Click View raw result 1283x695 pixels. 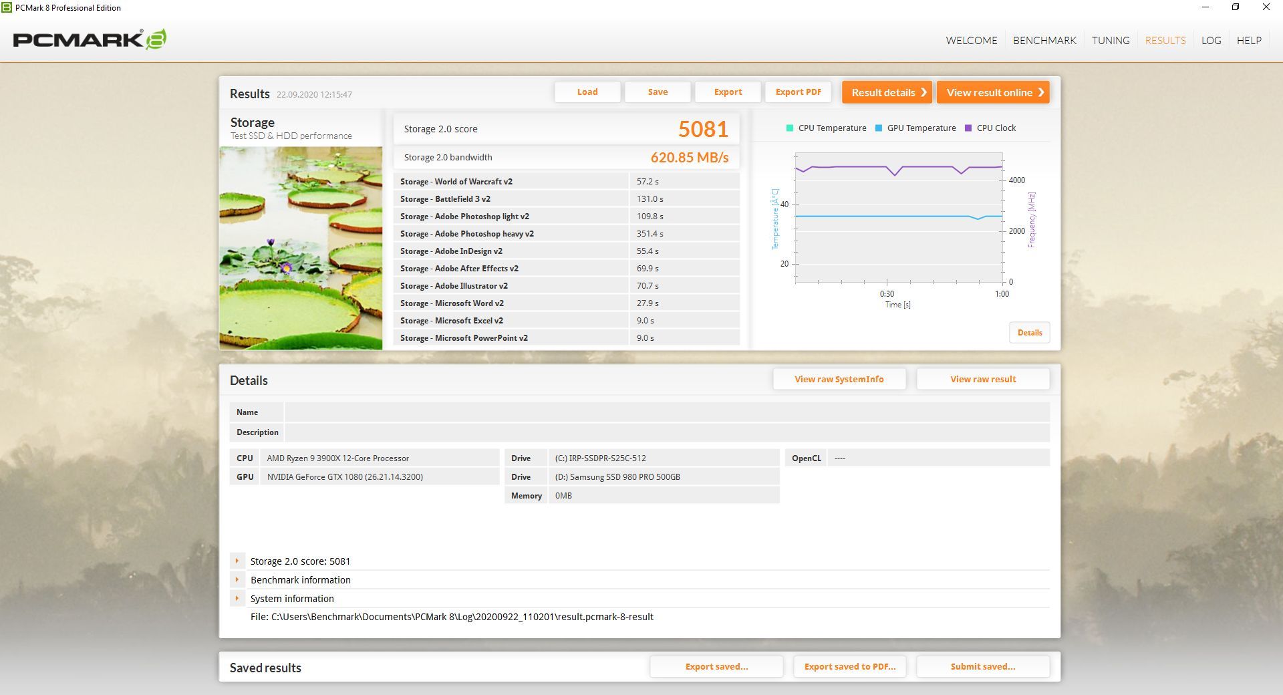pyautogui.click(x=983, y=379)
